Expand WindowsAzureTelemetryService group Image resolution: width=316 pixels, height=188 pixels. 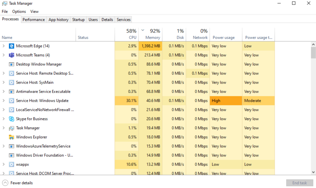pyautogui.click(x=4, y=146)
